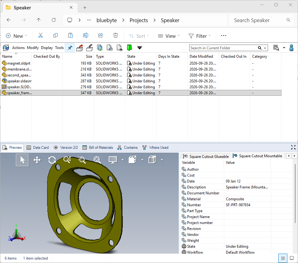Image resolution: width=298 pixels, height=263 pixels.
Task: Toggle the pin quick access icon
Action: tap(70, 48)
